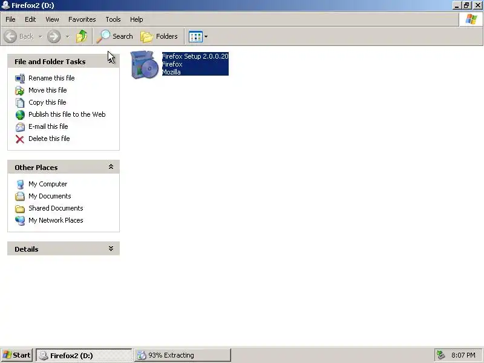Click the Copy this file icon
Screen dimensions: 484x363
20,102
